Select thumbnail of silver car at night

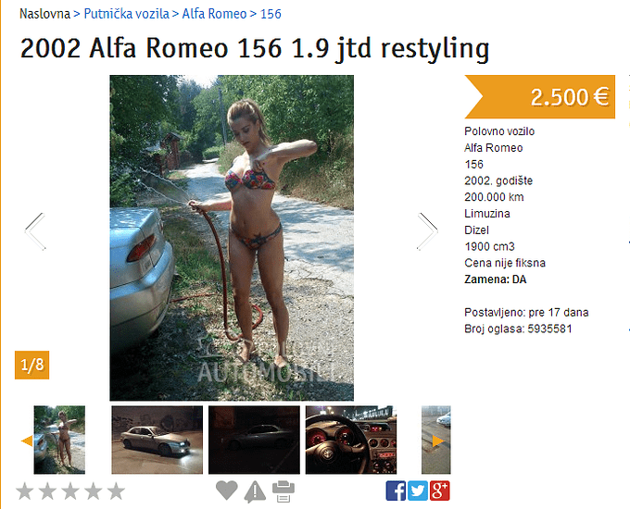(157, 440)
